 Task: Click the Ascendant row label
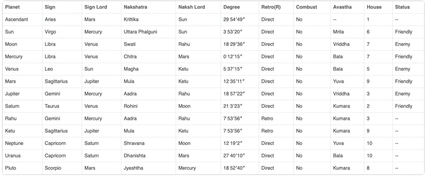16,19
